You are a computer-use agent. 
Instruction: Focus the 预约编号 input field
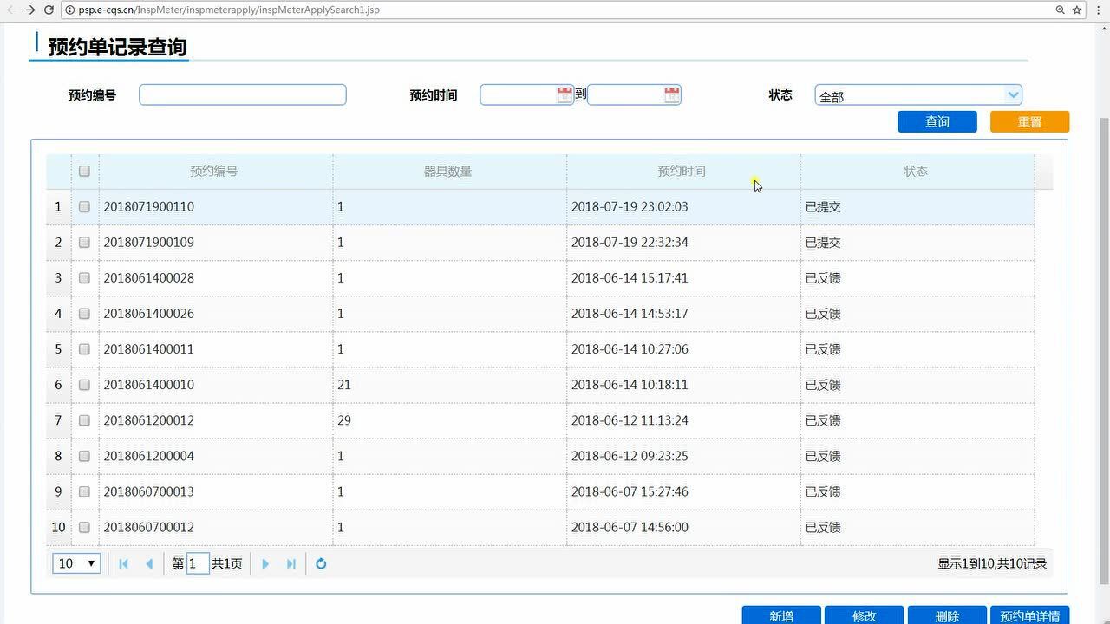coord(243,94)
